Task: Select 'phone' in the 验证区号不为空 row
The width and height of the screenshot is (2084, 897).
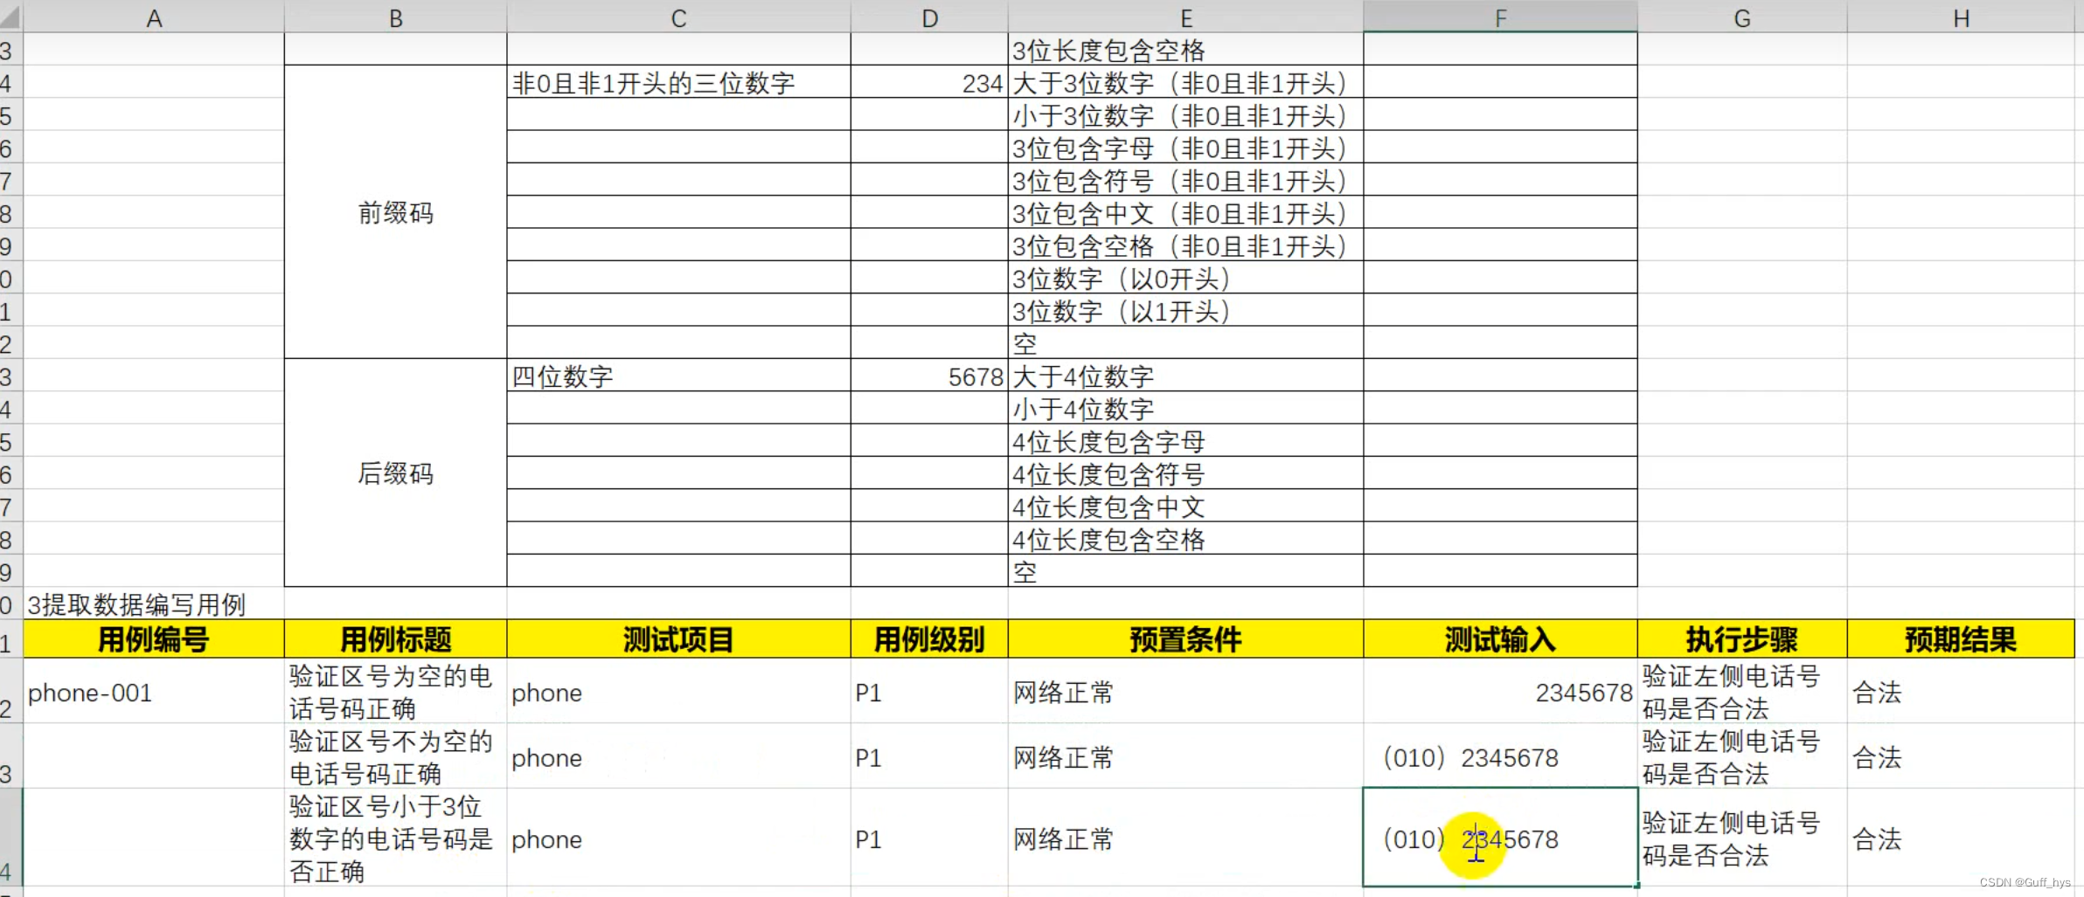Action: (x=678, y=756)
